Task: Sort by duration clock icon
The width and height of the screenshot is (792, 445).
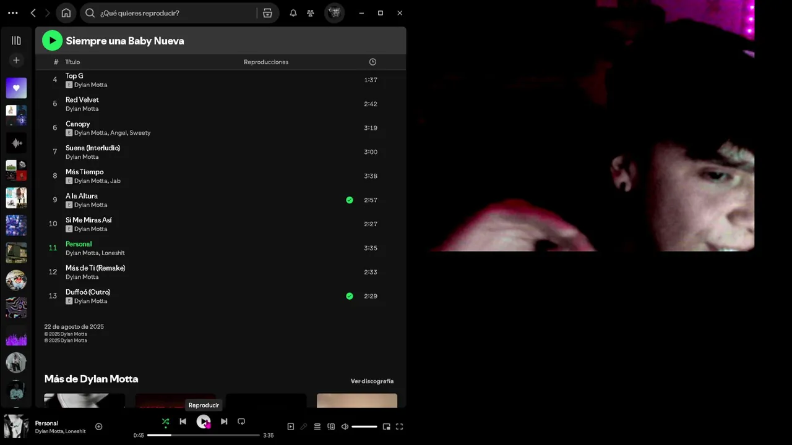Action: pos(372,62)
